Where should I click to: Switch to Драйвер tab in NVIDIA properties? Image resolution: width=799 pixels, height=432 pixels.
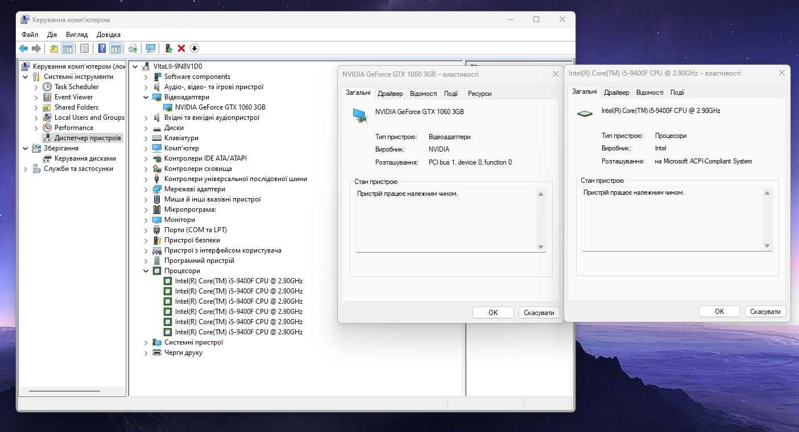390,94
